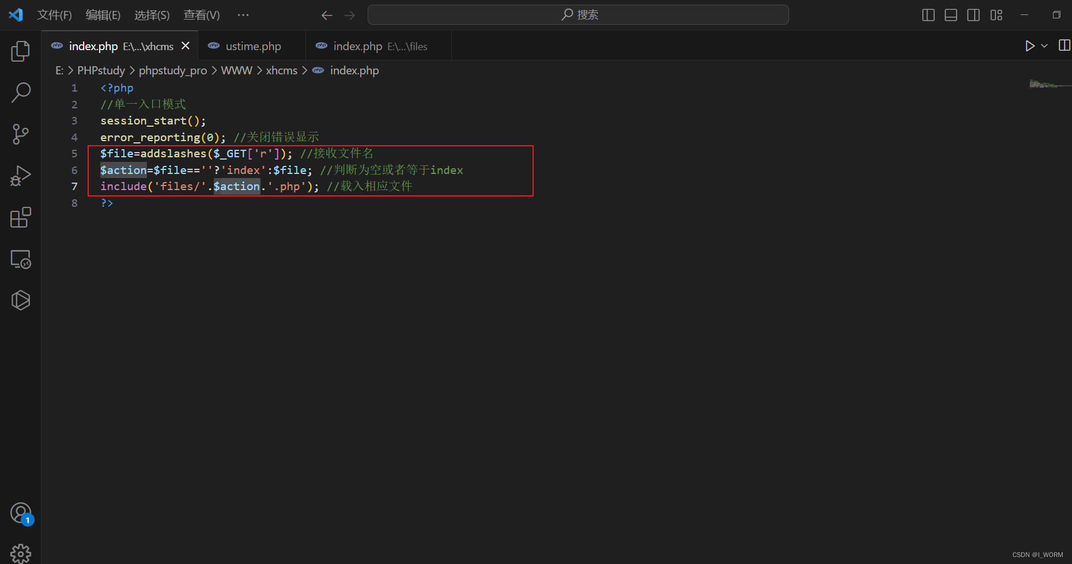Open the 查看(V) menu
This screenshot has height=564, width=1072.
click(x=202, y=15)
